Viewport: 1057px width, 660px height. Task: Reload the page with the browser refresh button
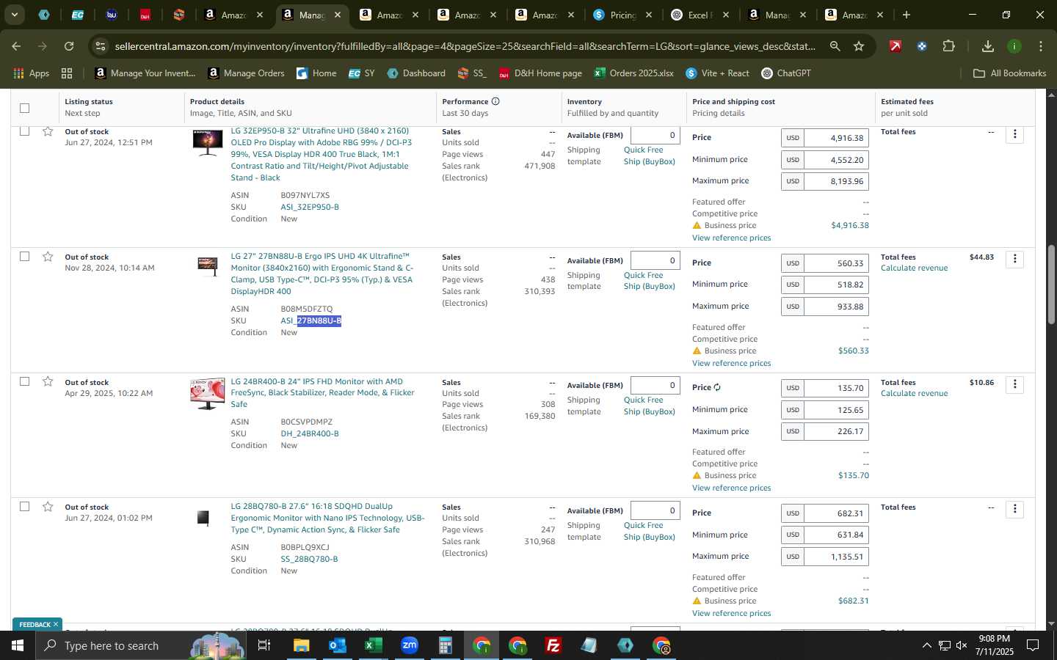pyautogui.click(x=69, y=46)
